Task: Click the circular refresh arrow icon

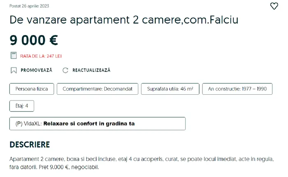Action: (x=65, y=70)
